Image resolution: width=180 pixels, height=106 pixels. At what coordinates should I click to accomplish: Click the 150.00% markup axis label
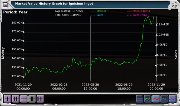(x=17, y=49)
